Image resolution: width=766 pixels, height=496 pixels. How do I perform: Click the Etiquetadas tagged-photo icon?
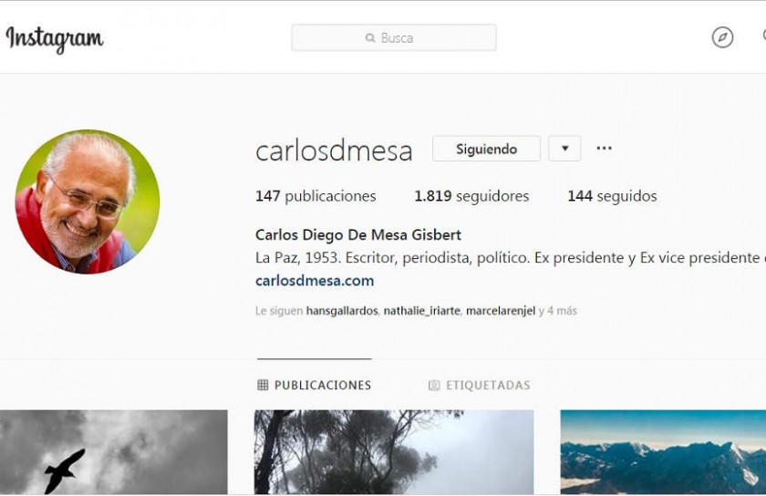pos(434,385)
